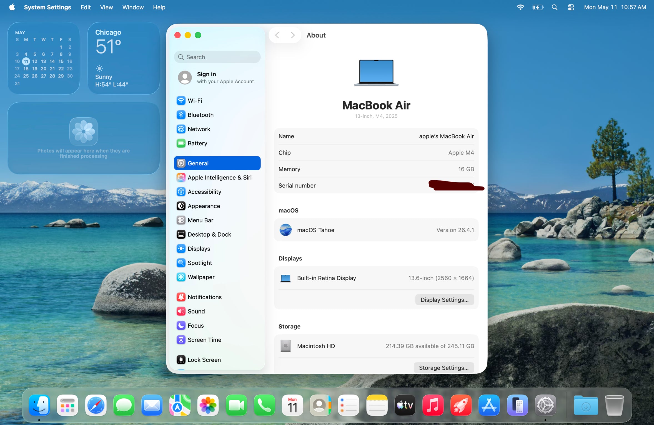Screen dimensions: 654x425
Task: Click the MacBook Air laptop image
Action: [376, 72]
